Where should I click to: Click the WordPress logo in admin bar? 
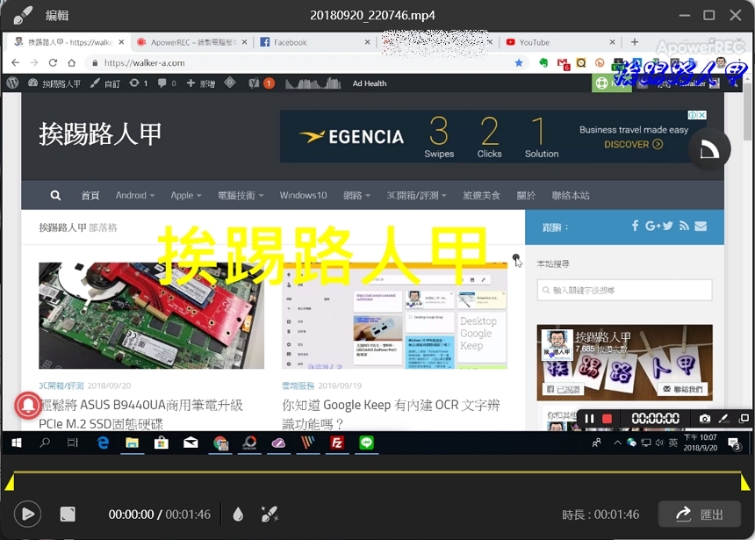click(12, 83)
